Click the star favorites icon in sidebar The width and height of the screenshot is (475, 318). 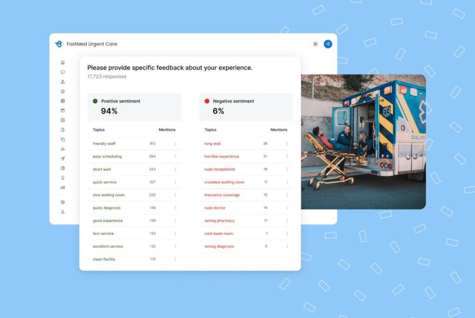[x=63, y=91]
